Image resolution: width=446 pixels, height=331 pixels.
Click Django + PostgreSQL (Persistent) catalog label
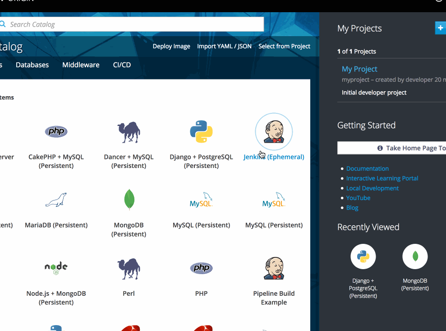tap(202, 161)
